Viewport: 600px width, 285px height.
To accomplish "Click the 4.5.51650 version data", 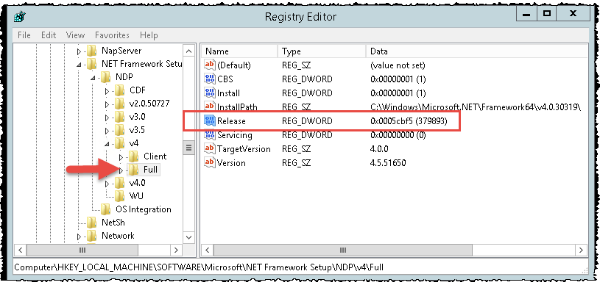I will (388, 163).
